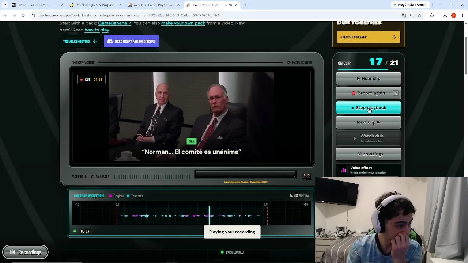Click the Original legend swatch
Viewport: 468px width, 263px height.
pyautogui.click(x=110, y=196)
